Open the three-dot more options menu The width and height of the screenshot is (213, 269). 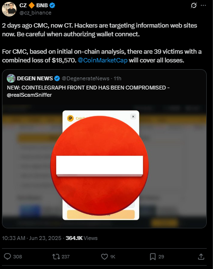tap(203, 5)
